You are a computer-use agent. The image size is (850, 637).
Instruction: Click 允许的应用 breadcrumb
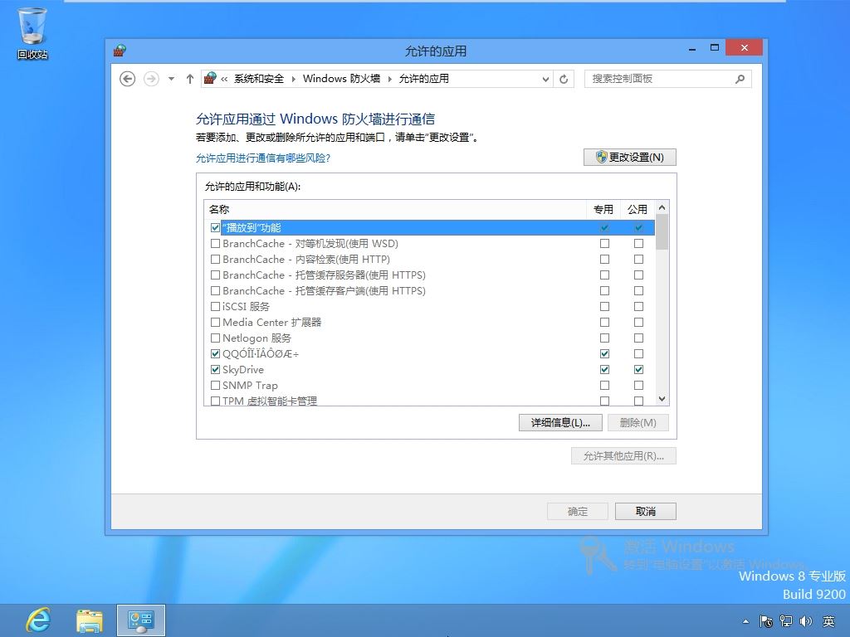pyautogui.click(x=424, y=79)
